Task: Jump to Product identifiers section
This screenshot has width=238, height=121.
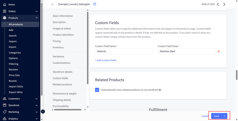Action: (63, 35)
